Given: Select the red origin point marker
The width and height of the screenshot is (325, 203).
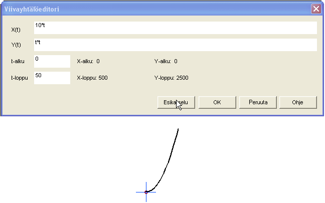Looking at the screenshot, I should tap(146, 192).
